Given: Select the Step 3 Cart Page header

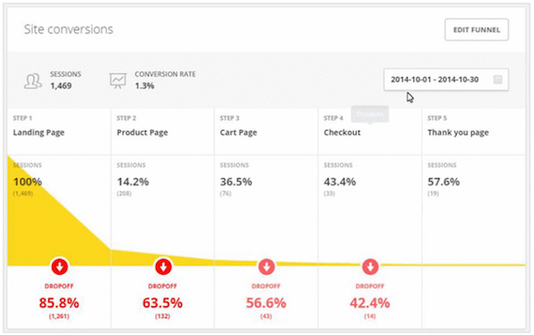Looking at the screenshot, I should (266, 132).
